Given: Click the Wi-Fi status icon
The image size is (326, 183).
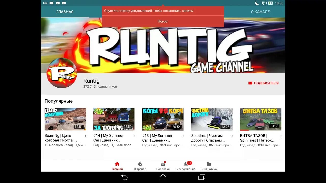Looking at the screenshot, I should click(263, 3).
